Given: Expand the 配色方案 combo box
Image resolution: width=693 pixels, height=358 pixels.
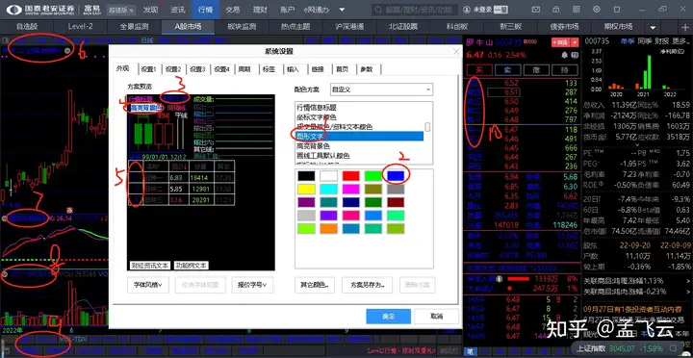Looking at the screenshot, I should point(381,89).
